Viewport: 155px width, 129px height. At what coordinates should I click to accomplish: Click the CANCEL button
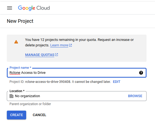coord(40,115)
